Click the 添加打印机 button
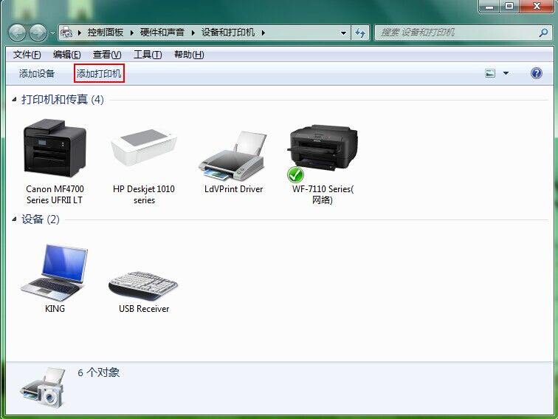Image resolution: width=558 pixels, height=419 pixels. point(99,74)
